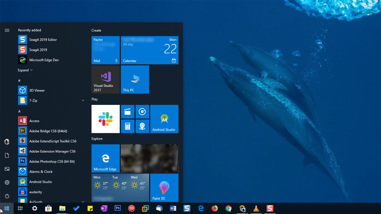Image resolution: width=381 pixels, height=214 pixels.
Task: Expand the AviSynth folder entry
Action: 83,201
